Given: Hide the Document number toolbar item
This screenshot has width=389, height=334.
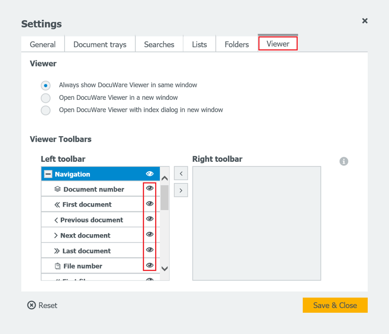Looking at the screenshot, I should pyautogui.click(x=150, y=188).
